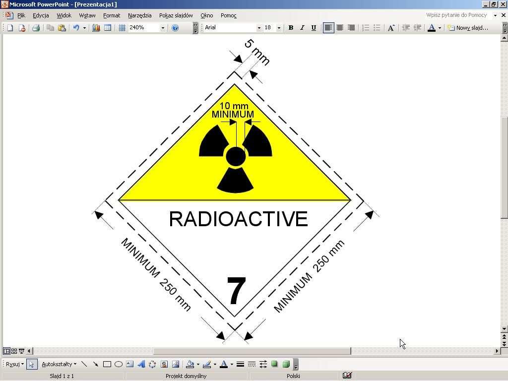Switch to Slide Sorter view
This screenshot has width=508, height=381.
click(x=14, y=351)
